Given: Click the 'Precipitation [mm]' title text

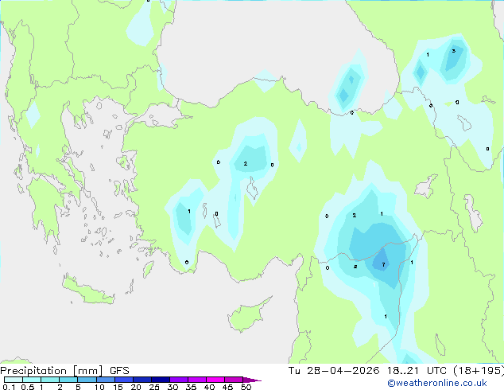Looking at the screenshot, I should (52, 371).
